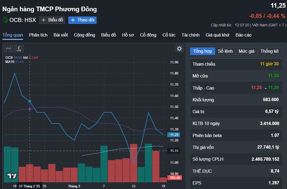Open the Báo cáo tab

[243, 35]
